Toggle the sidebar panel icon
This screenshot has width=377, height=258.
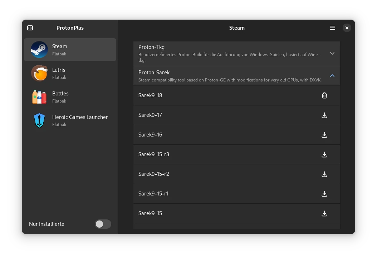(x=30, y=28)
